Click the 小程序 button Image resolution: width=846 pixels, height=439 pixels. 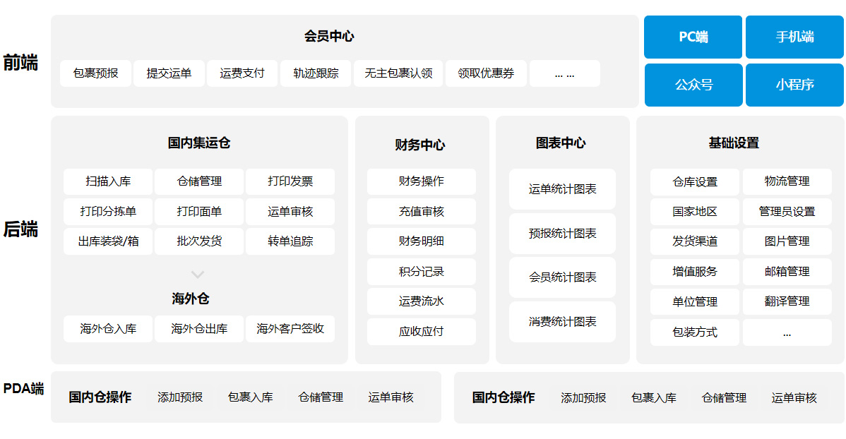click(x=794, y=85)
